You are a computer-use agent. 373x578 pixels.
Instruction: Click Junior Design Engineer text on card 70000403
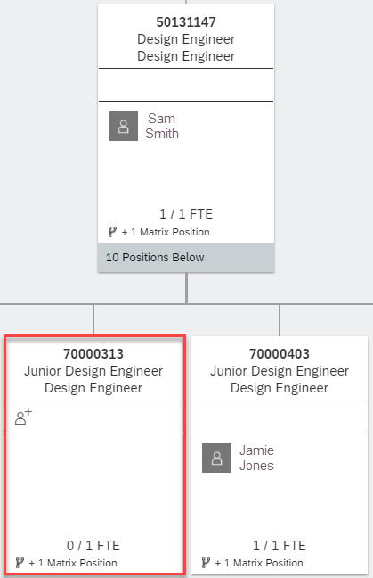(280, 371)
